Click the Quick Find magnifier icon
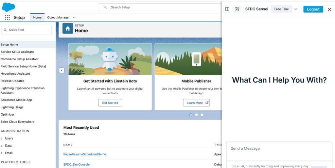 click(x=5, y=30)
